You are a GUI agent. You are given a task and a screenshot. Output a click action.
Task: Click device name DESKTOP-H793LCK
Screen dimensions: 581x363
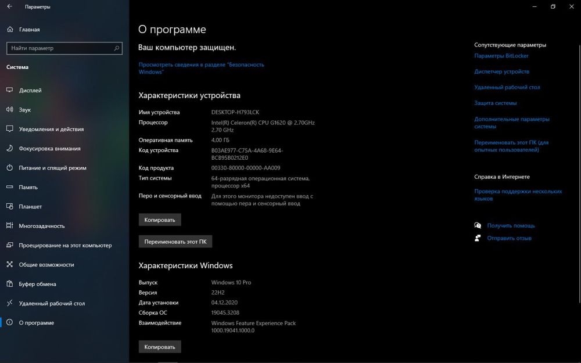[235, 112]
